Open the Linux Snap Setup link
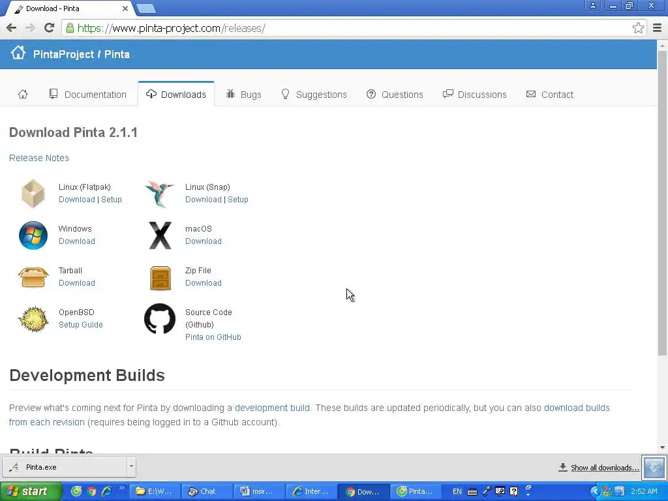668x501 pixels. coord(237,200)
